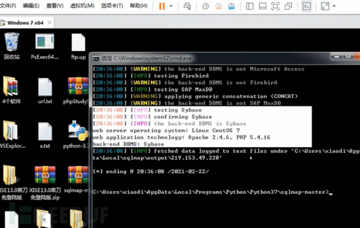Click the 'applying generic concatenation (CONCAT)' line
The height and width of the screenshot is (228, 360).
195,96
